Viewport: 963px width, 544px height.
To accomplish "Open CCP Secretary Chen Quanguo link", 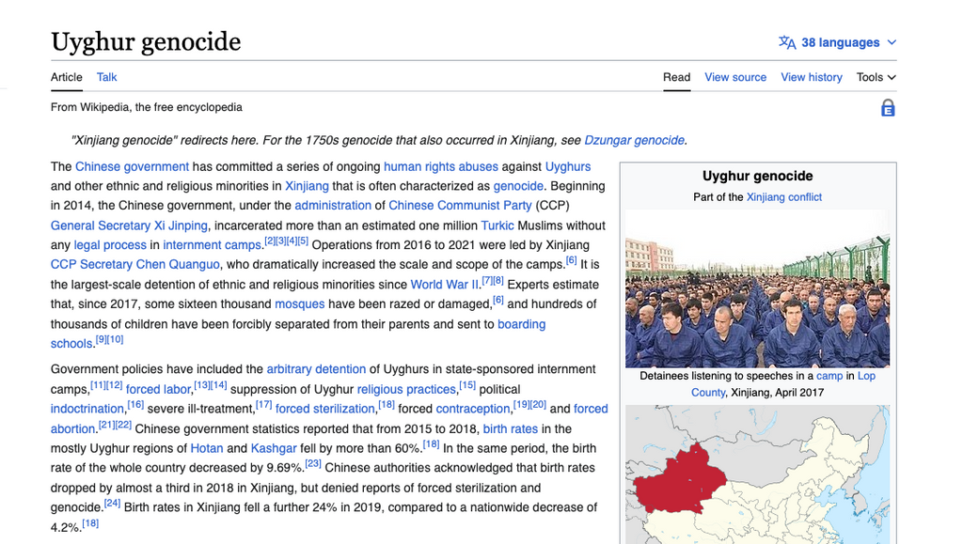I will (134, 264).
